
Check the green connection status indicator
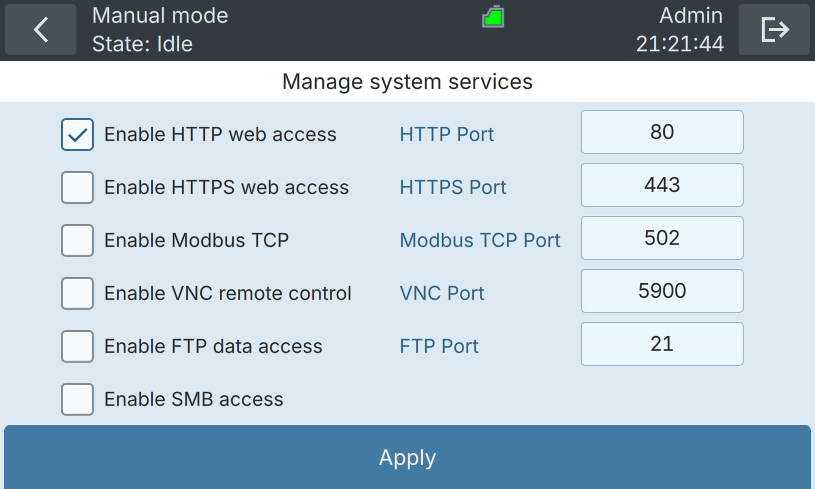(x=493, y=17)
